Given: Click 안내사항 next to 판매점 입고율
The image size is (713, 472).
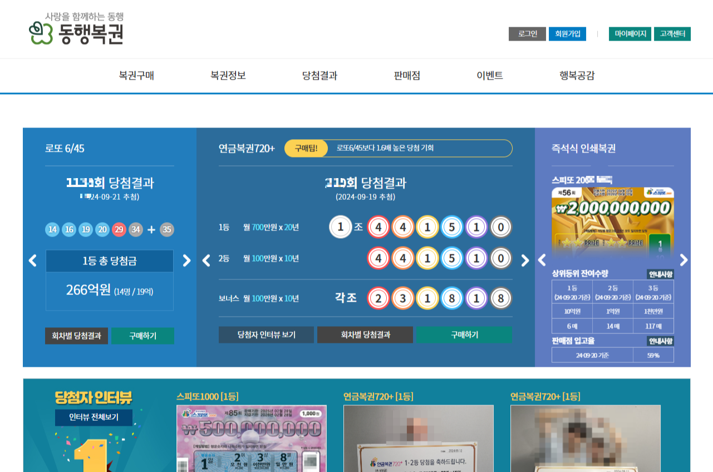Looking at the screenshot, I should [660, 341].
